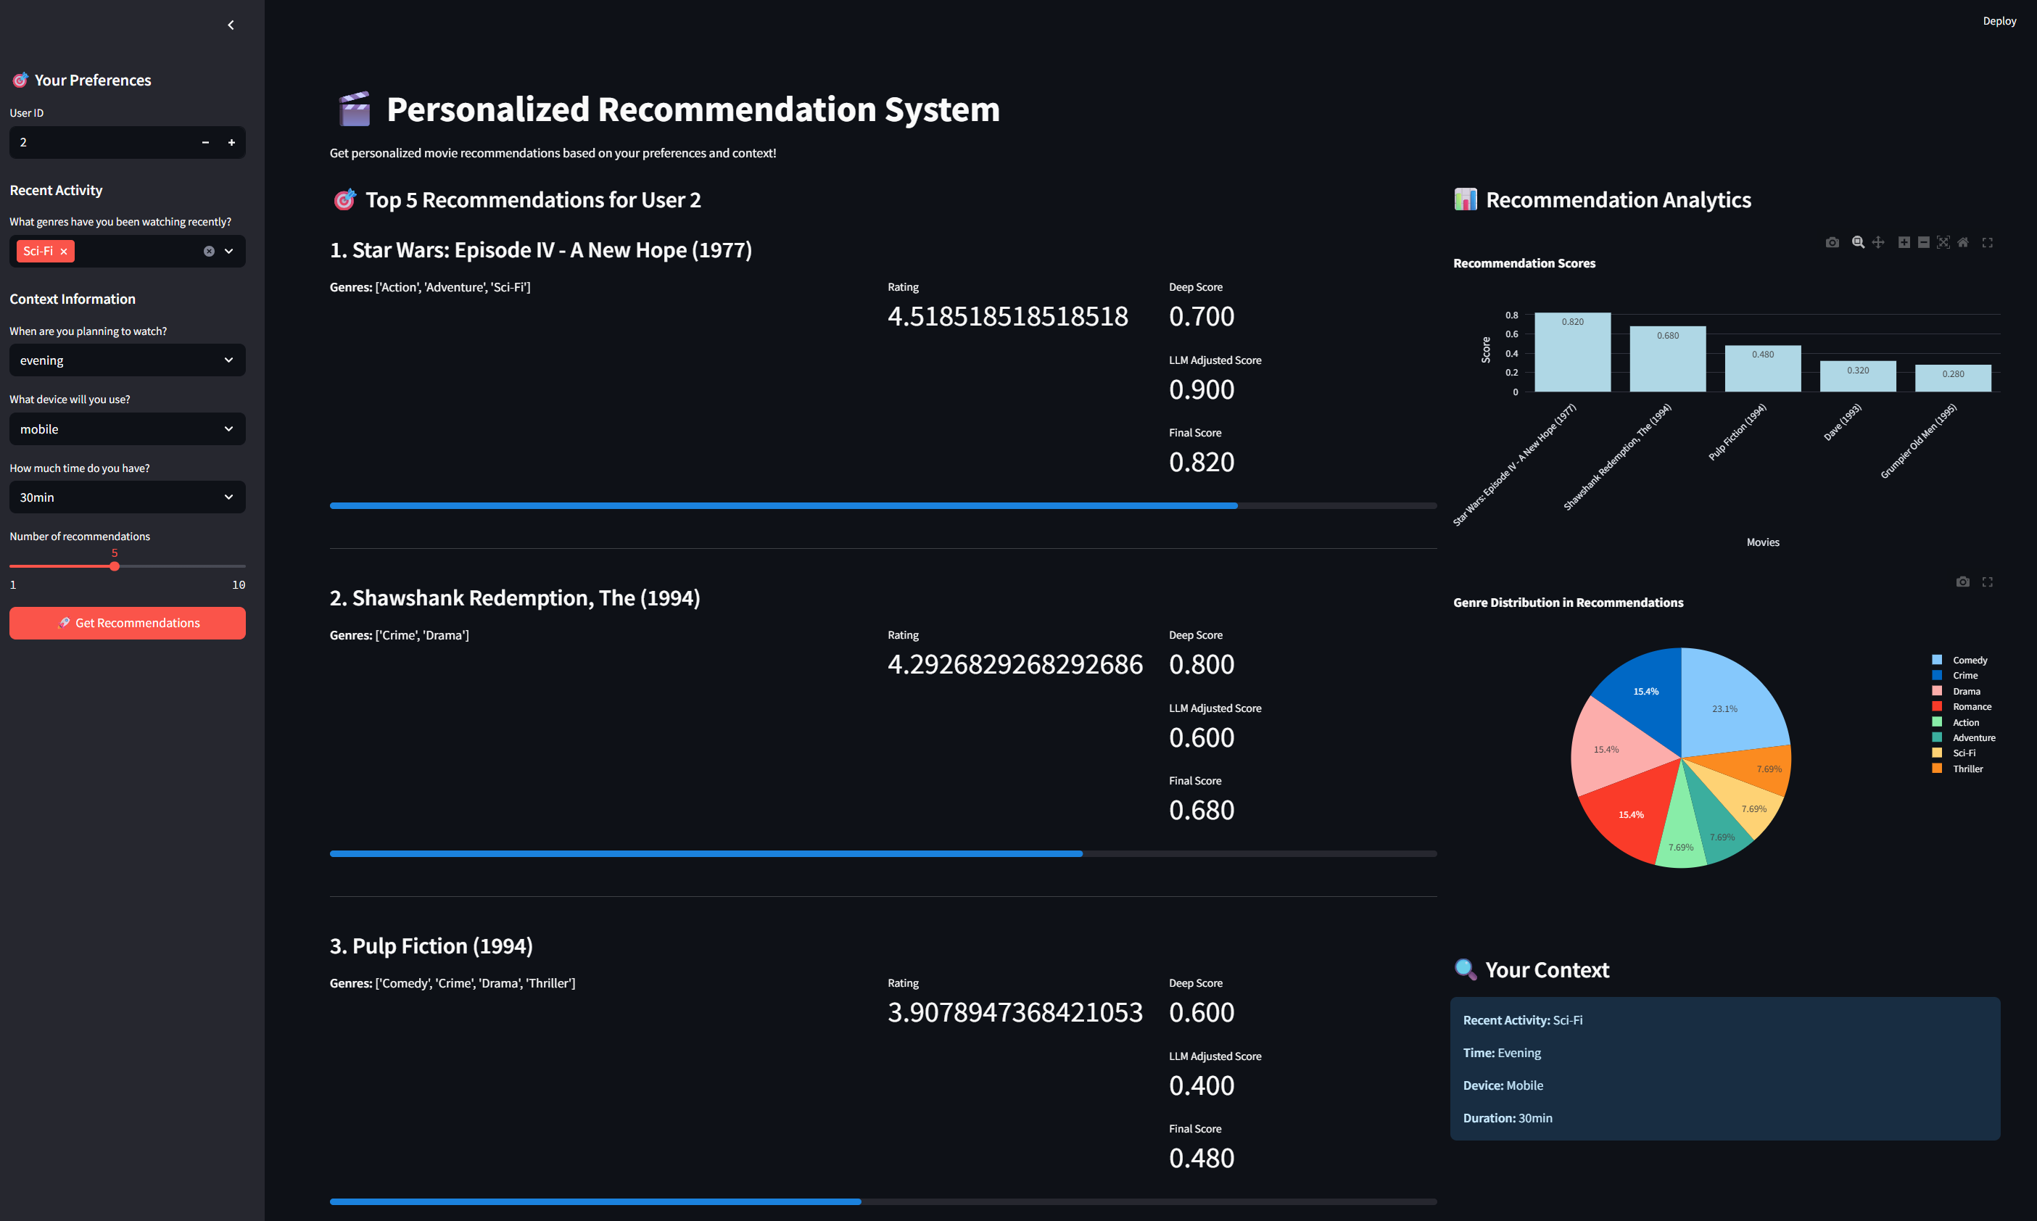This screenshot has height=1221, width=2037.
Task: Click the Star Wars rating 4.518518518518518
Action: [1008, 316]
